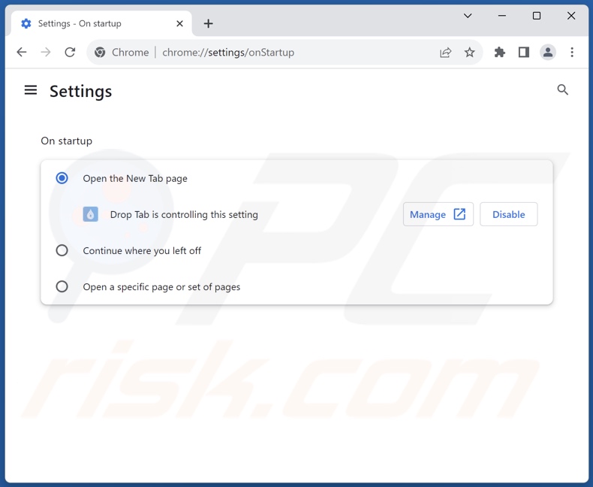Toggle the side panel icon
This screenshot has height=487, width=593.
click(524, 53)
